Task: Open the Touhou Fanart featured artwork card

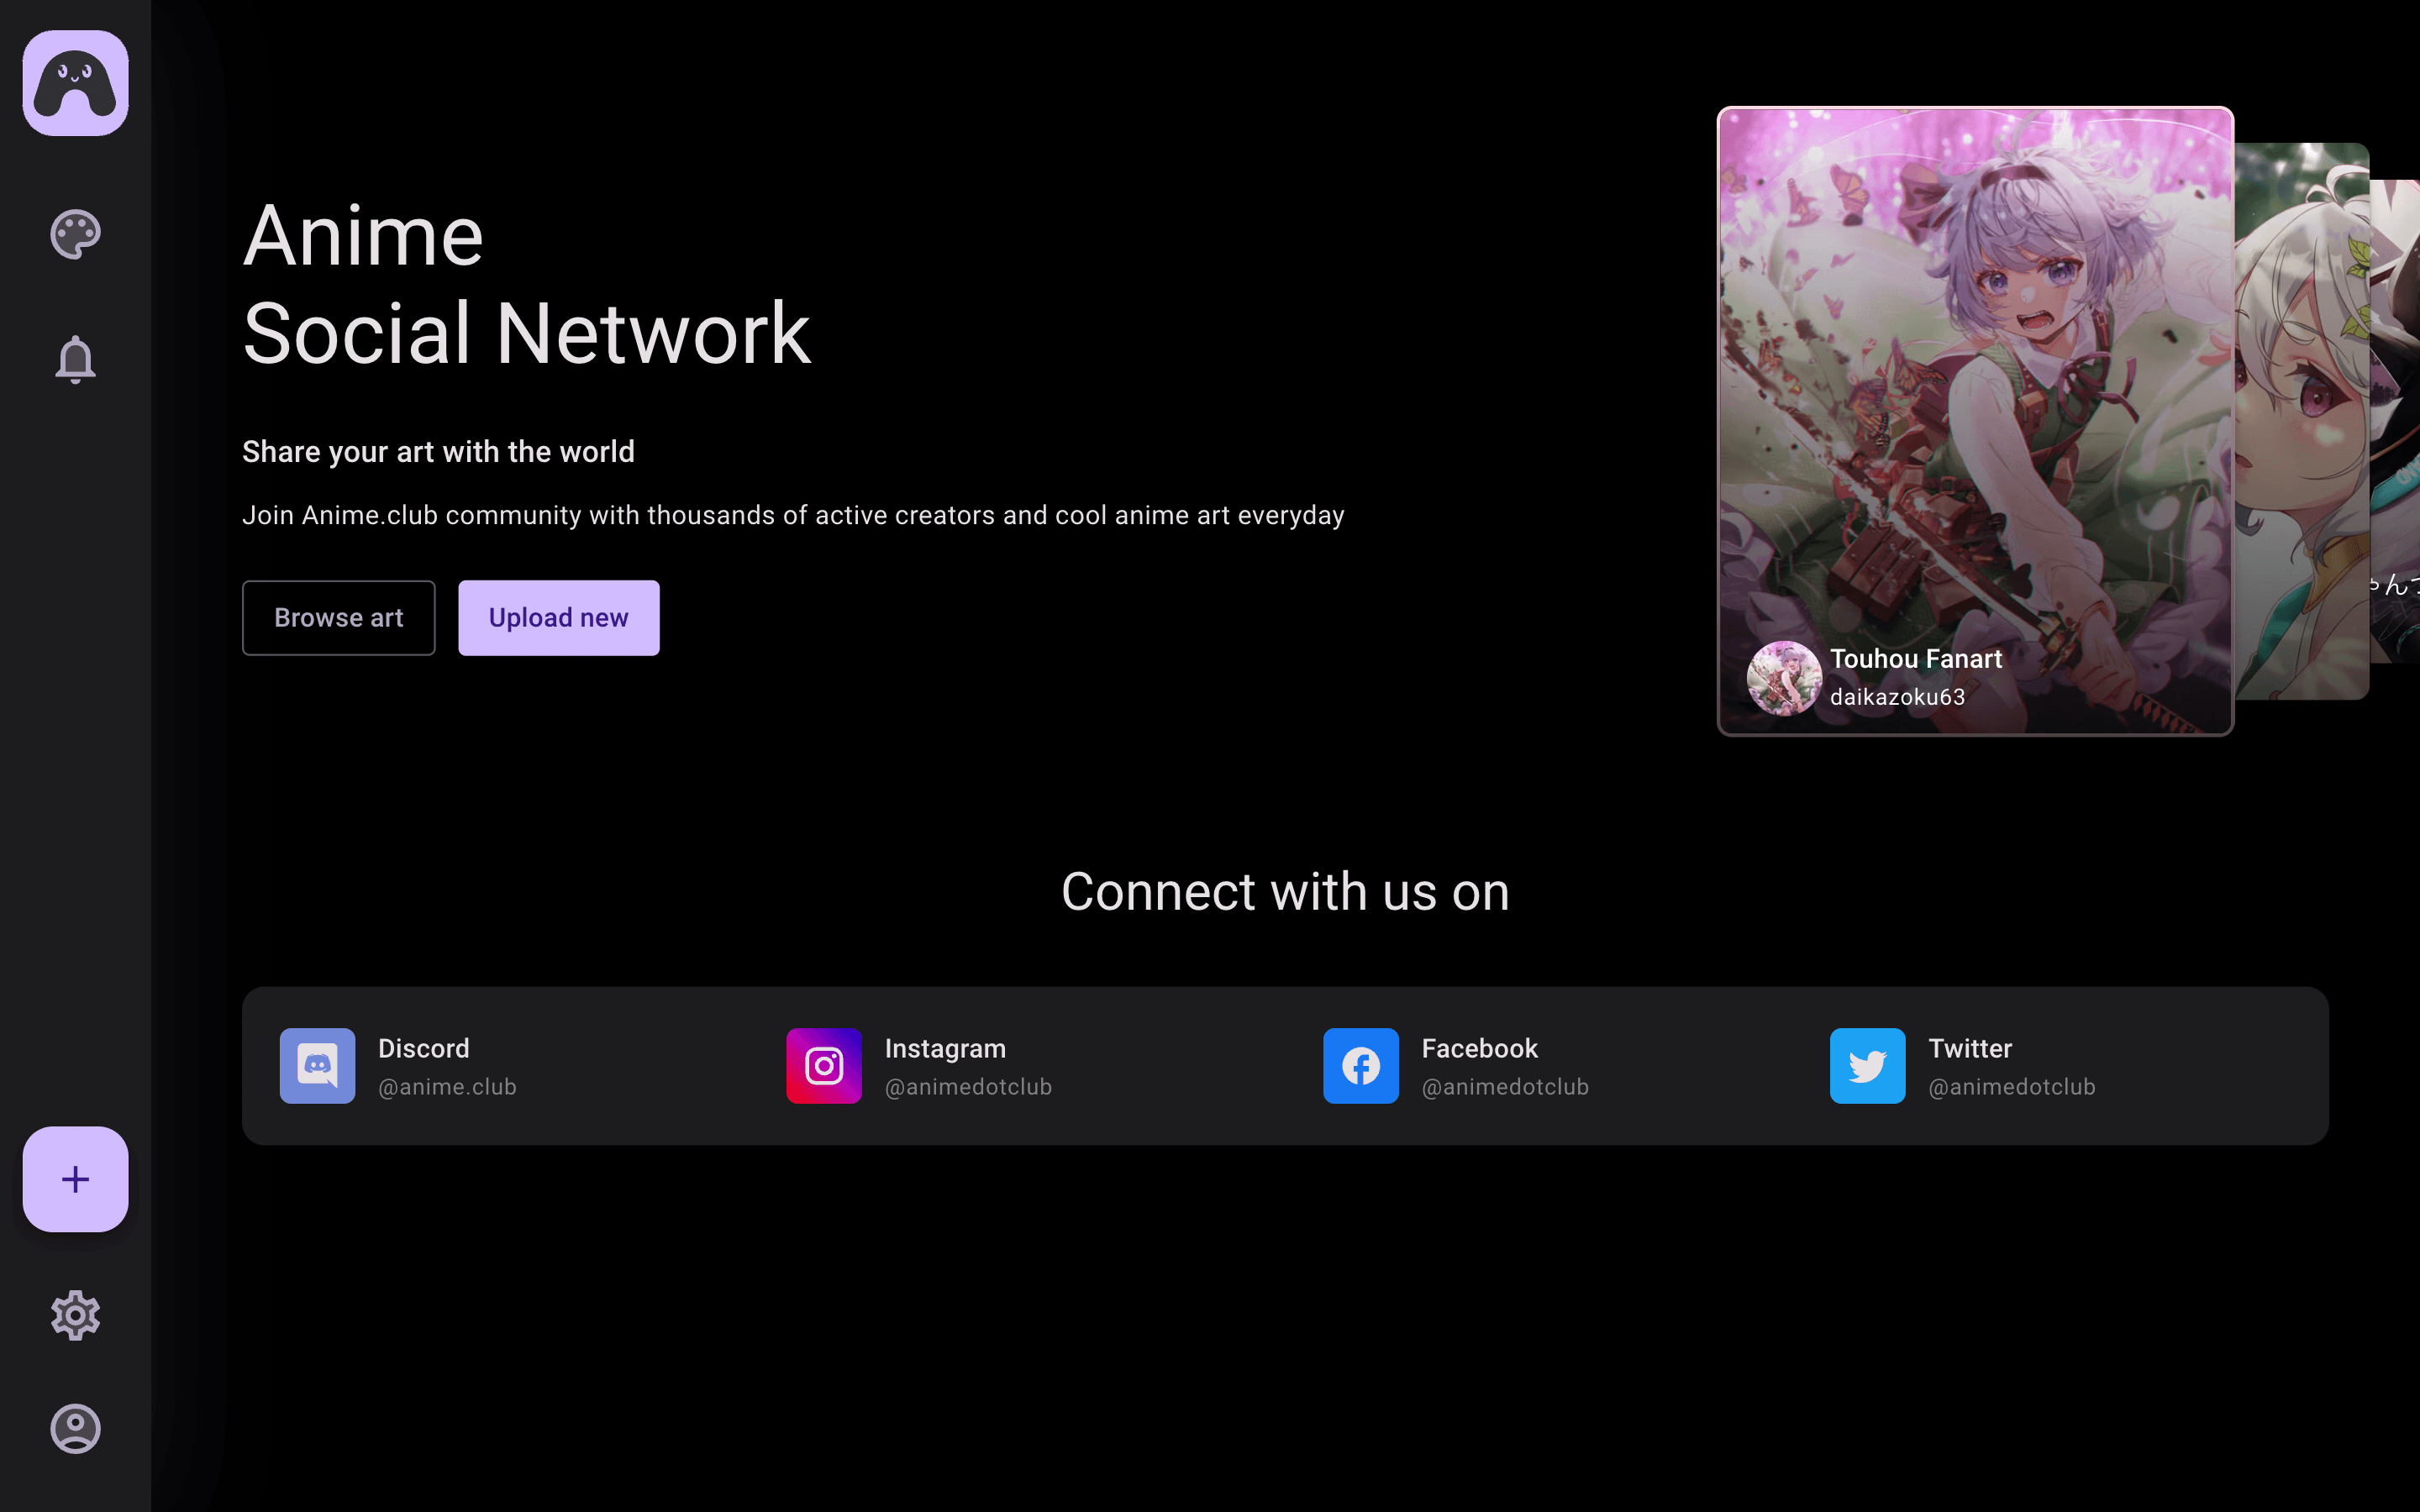Action: pyautogui.click(x=1975, y=421)
